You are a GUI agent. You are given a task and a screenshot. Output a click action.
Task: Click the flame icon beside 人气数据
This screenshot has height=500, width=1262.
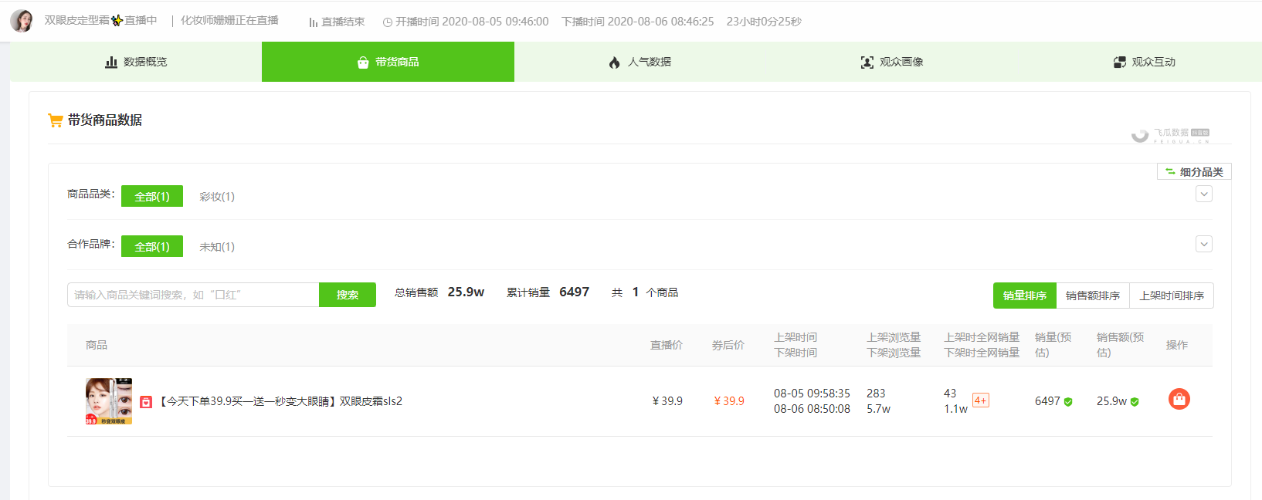pyautogui.click(x=615, y=62)
